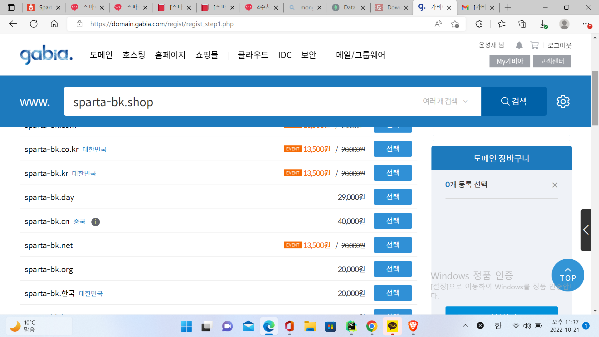Click the info icon next to sparta-bk.cn
The width and height of the screenshot is (599, 337).
coord(95,222)
